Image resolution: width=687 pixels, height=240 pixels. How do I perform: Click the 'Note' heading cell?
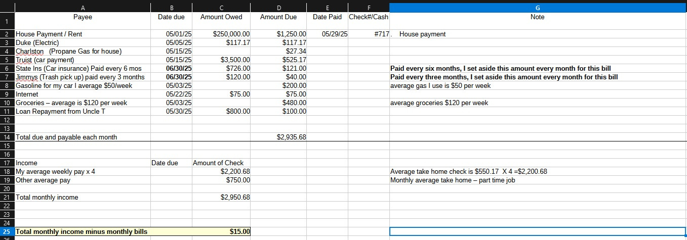pyautogui.click(x=538, y=21)
